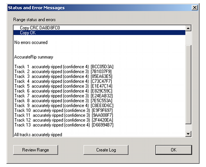
Task: Select the highlighted 'Copy OK' row
Action: click(x=99, y=33)
